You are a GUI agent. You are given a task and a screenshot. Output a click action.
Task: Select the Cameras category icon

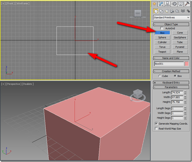pyautogui.click(x=172, y=11)
